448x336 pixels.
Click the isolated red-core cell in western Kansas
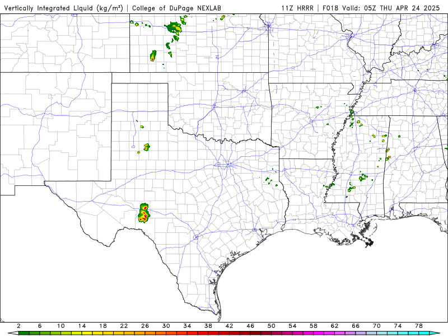click(153, 55)
